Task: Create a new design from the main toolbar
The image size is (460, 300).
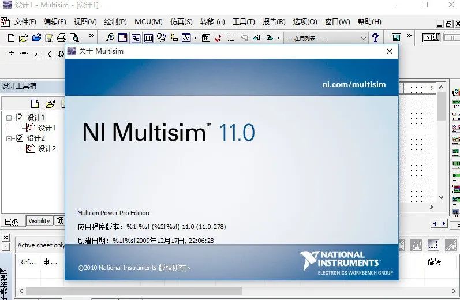Action: coord(11,38)
